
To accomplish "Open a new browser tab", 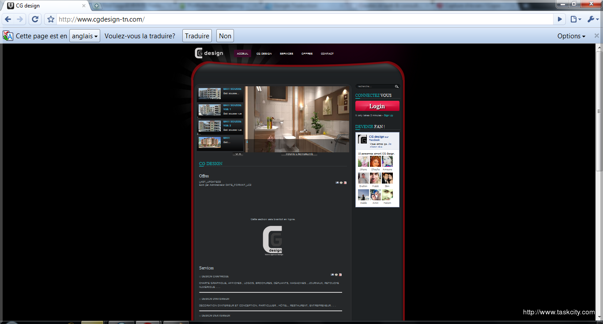I will point(96,6).
